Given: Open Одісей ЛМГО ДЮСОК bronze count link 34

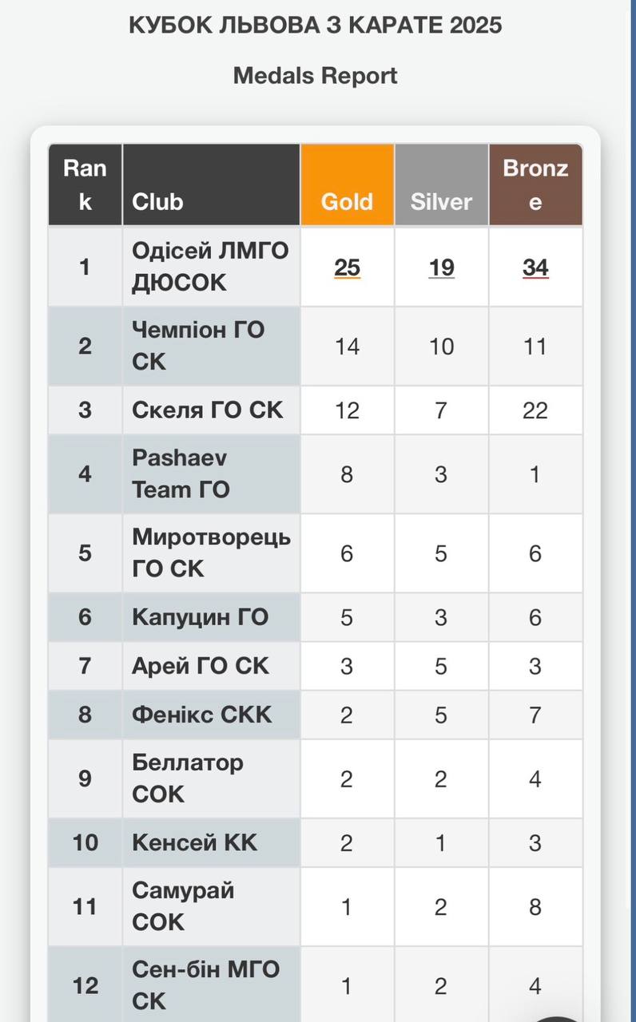Looking at the screenshot, I should click(535, 267).
